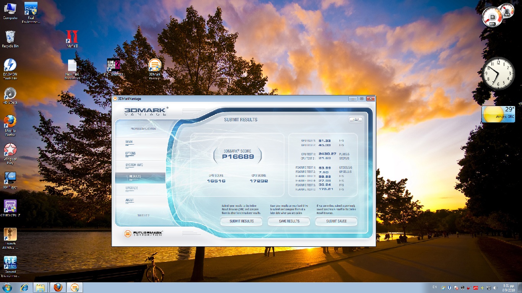
Task: Click CPU Test 1 value 2430.27
Action: pyautogui.click(x=327, y=154)
